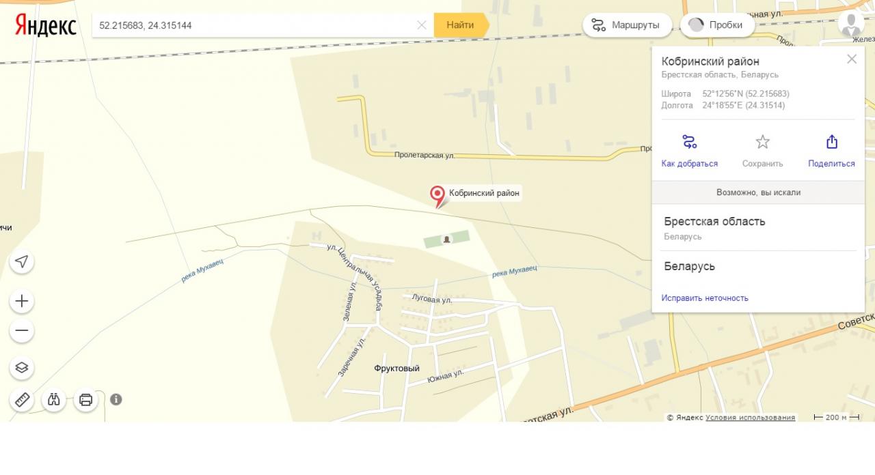Screen dimensions: 875x475
Task: Open the Маршруты routes panel
Action: (x=627, y=25)
